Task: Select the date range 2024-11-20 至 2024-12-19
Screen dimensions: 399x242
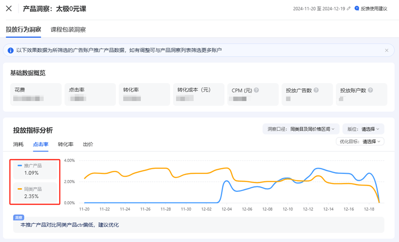Action: coord(319,9)
